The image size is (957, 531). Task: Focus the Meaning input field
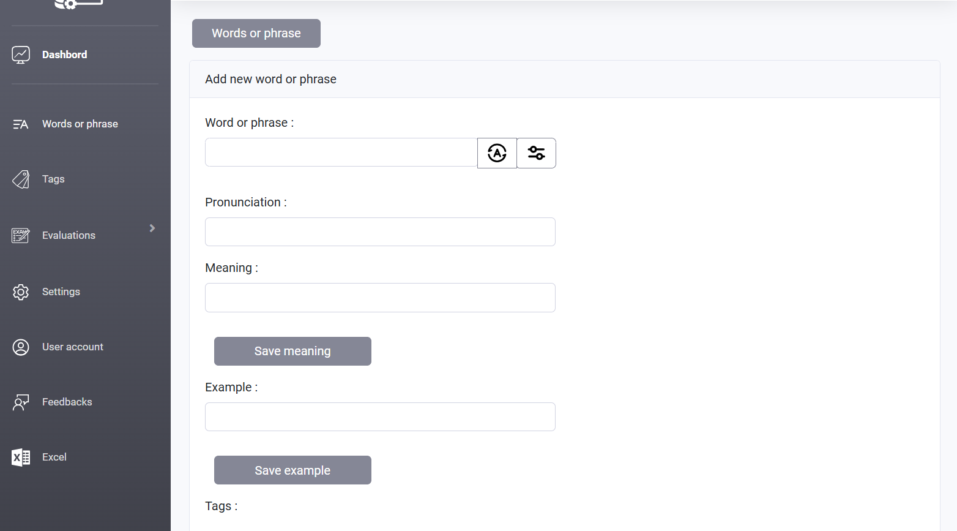tap(380, 298)
